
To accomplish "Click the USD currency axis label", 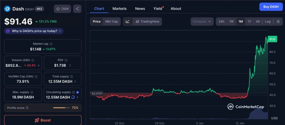I will [274, 118].
